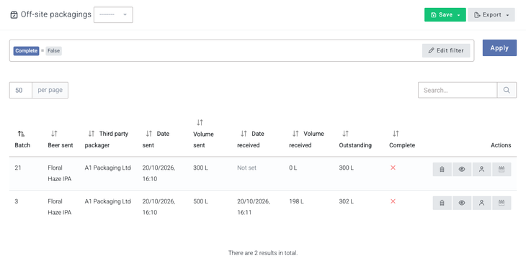Click the calendar icon for batch 3
526x266 pixels.
(x=502, y=203)
